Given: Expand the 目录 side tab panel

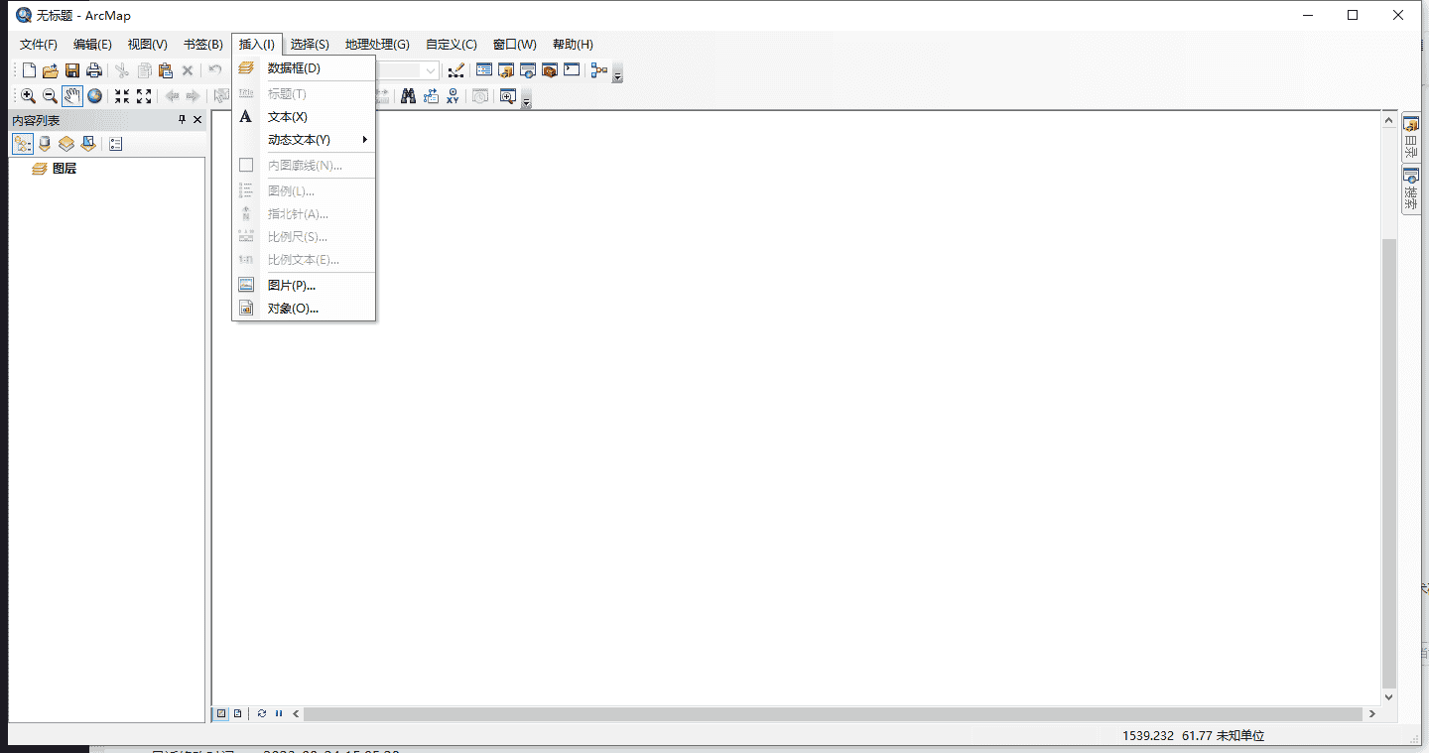Looking at the screenshot, I should click(x=1410, y=139).
